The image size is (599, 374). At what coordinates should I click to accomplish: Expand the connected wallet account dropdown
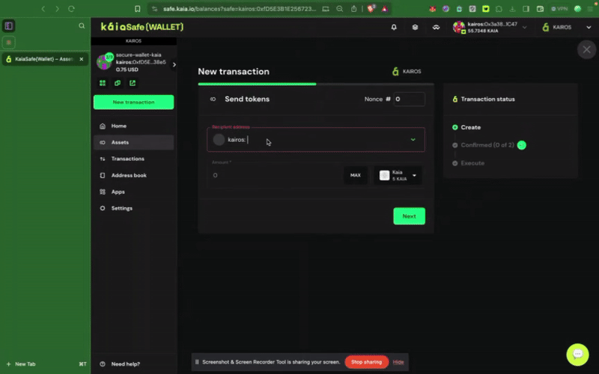[525, 27]
